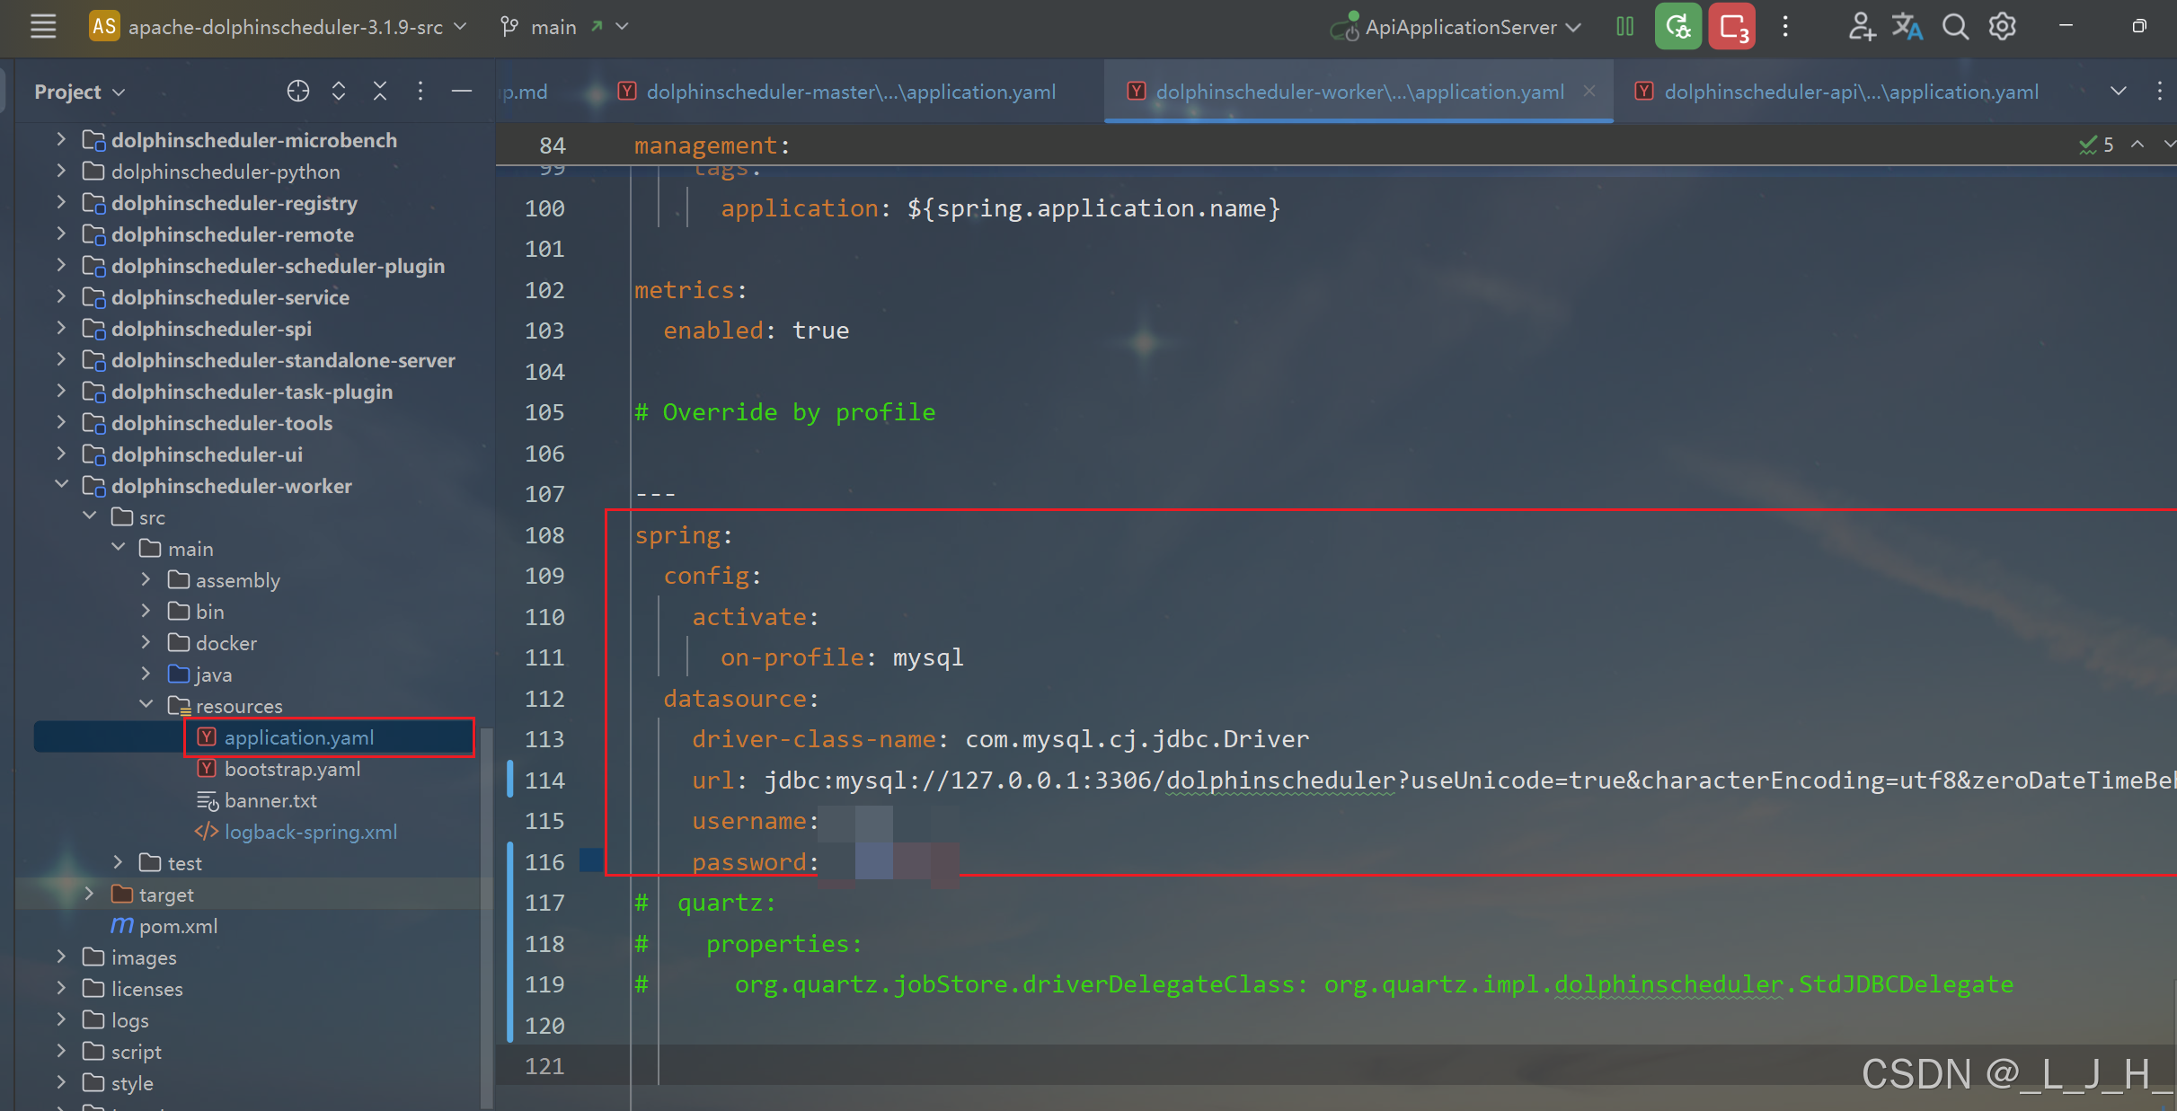The width and height of the screenshot is (2177, 1111).
Task: Click the translate plugin icon
Action: [1907, 26]
